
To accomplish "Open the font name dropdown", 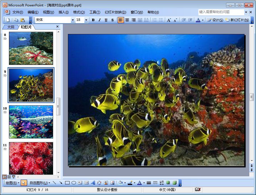I will tap(73, 20).
